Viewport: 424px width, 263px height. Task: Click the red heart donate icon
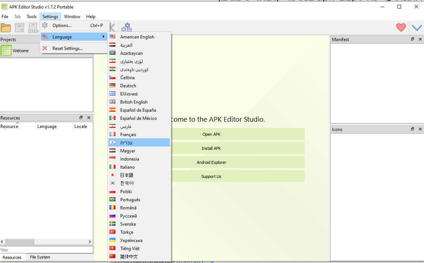point(401,27)
